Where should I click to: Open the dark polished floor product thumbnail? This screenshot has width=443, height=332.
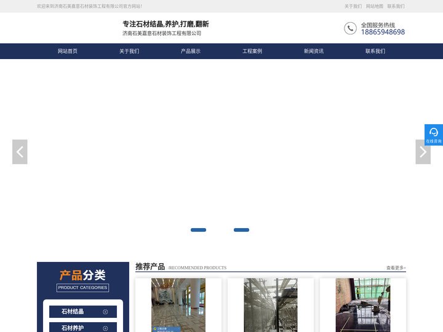(x=363, y=305)
